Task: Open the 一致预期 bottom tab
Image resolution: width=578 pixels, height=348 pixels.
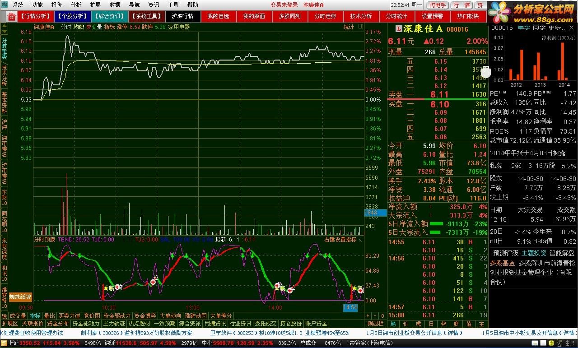Action: [164, 324]
